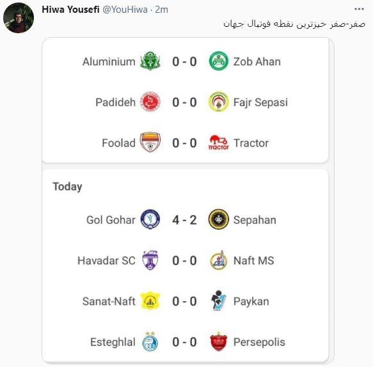This screenshot has height=367, width=373.
Task: Click the Aluminium team crest icon
Action: [150, 61]
